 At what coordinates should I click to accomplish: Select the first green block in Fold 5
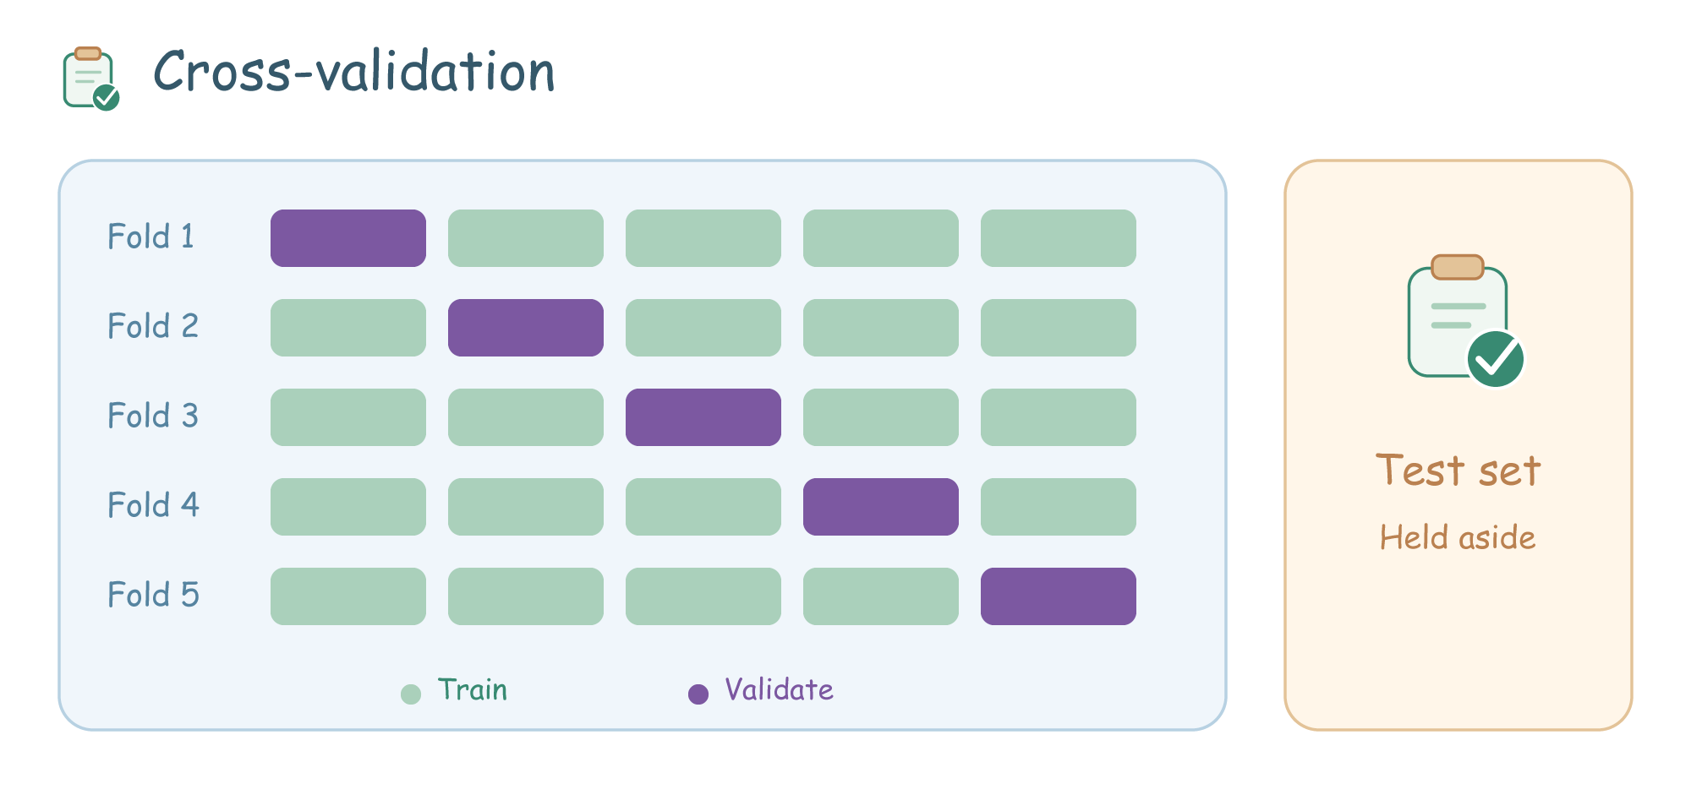tap(348, 596)
